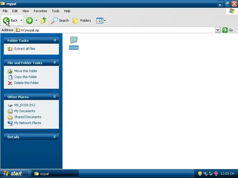Click the mypal taskbar button
Screen dimensions: 238x178
55,174
